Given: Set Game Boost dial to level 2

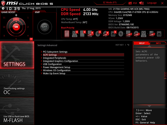Looking at the screenshot, I should tap(28, 27).
